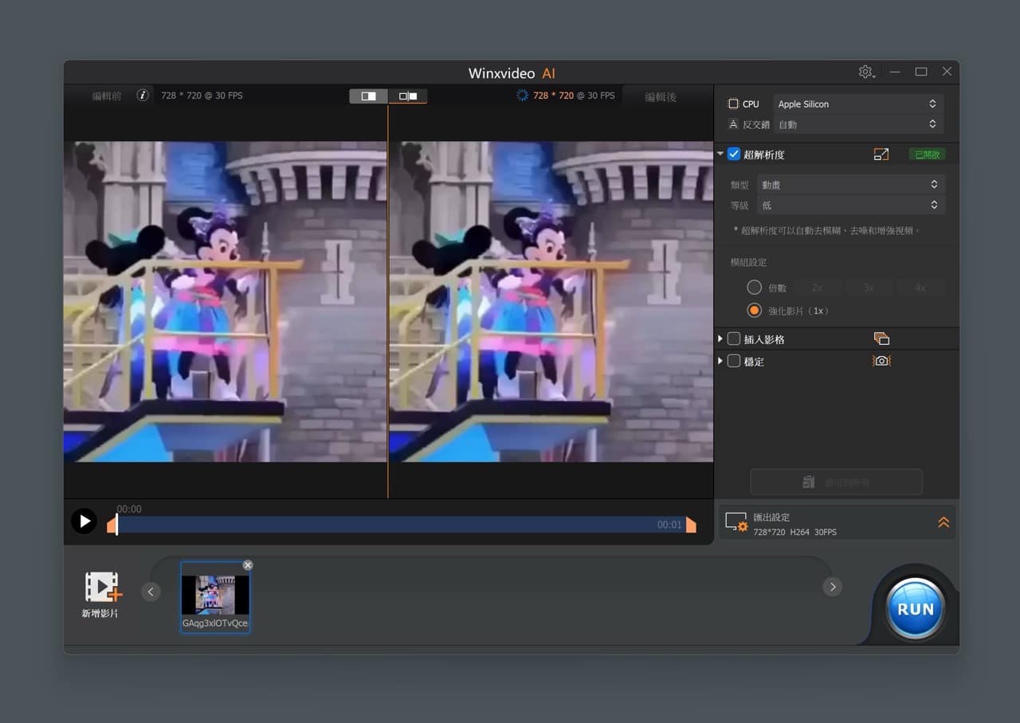Switch to single-pane preview mode
This screenshot has height=723, width=1020.
368,96
